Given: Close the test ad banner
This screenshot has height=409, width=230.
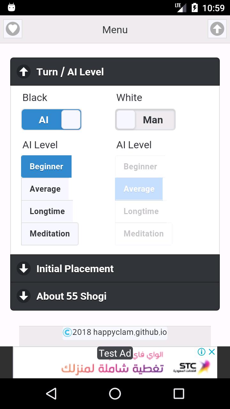Looking at the screenshot, I should (212, 352).
